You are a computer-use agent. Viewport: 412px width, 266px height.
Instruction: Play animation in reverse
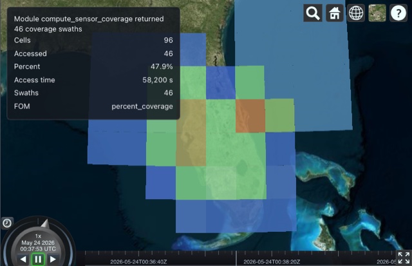coord(23,260)
